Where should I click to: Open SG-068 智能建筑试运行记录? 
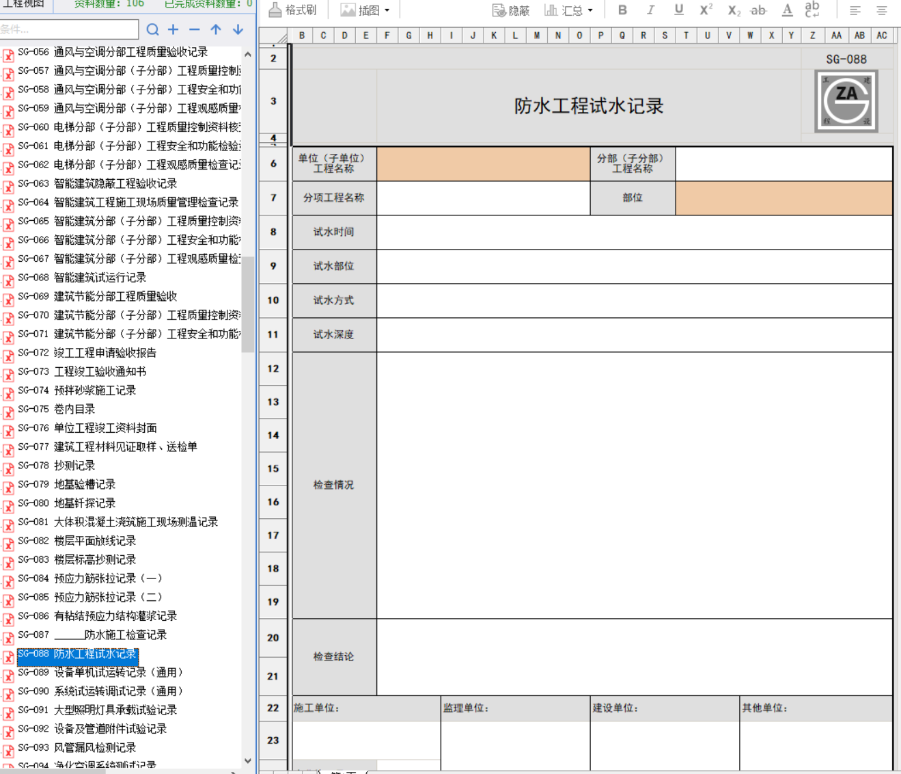pos(82,278)
